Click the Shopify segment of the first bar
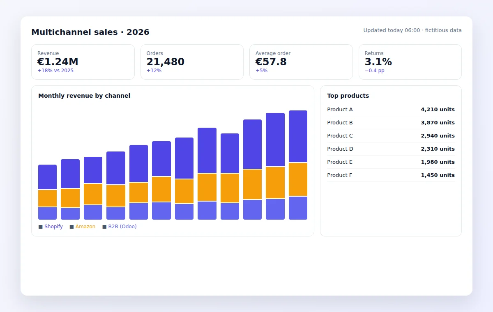The width and height of the screenshot is (493, 312). coord(48,177)
